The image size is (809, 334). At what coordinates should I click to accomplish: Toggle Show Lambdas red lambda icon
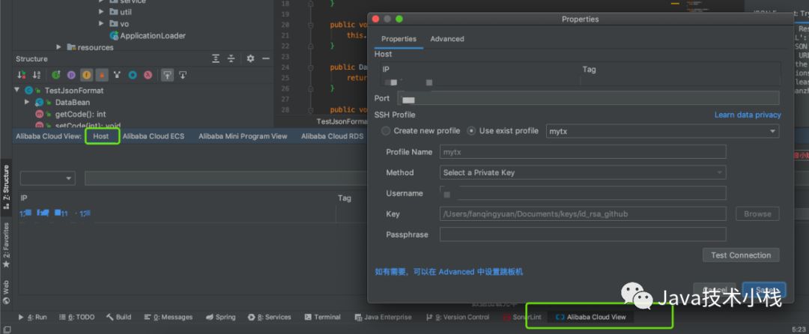click(x=148, y=75)
